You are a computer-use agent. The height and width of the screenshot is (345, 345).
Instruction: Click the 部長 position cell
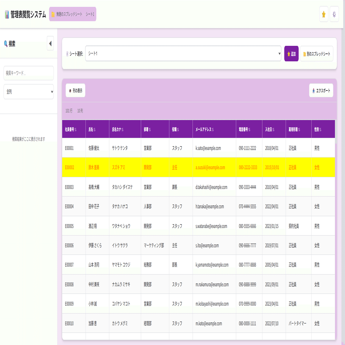[x=181, y=265]
